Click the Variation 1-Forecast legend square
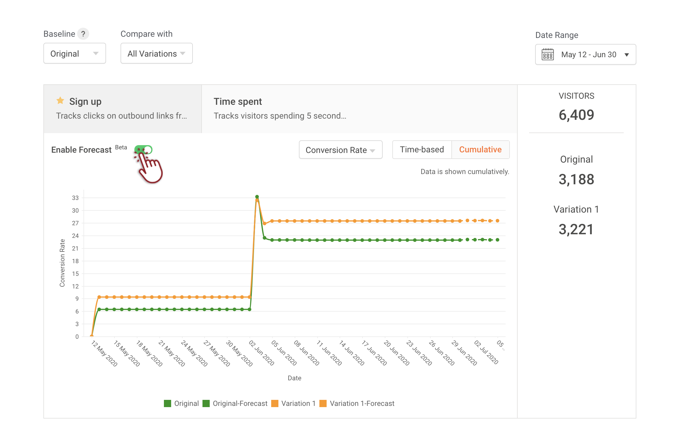 point(323,403)
